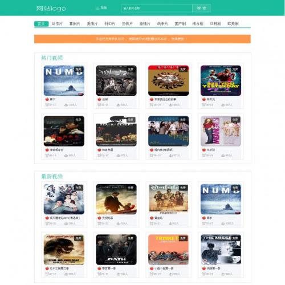Click the 网站logo site logo
Image resolution: width=285 pixels, height=285 pixels.
51,9
